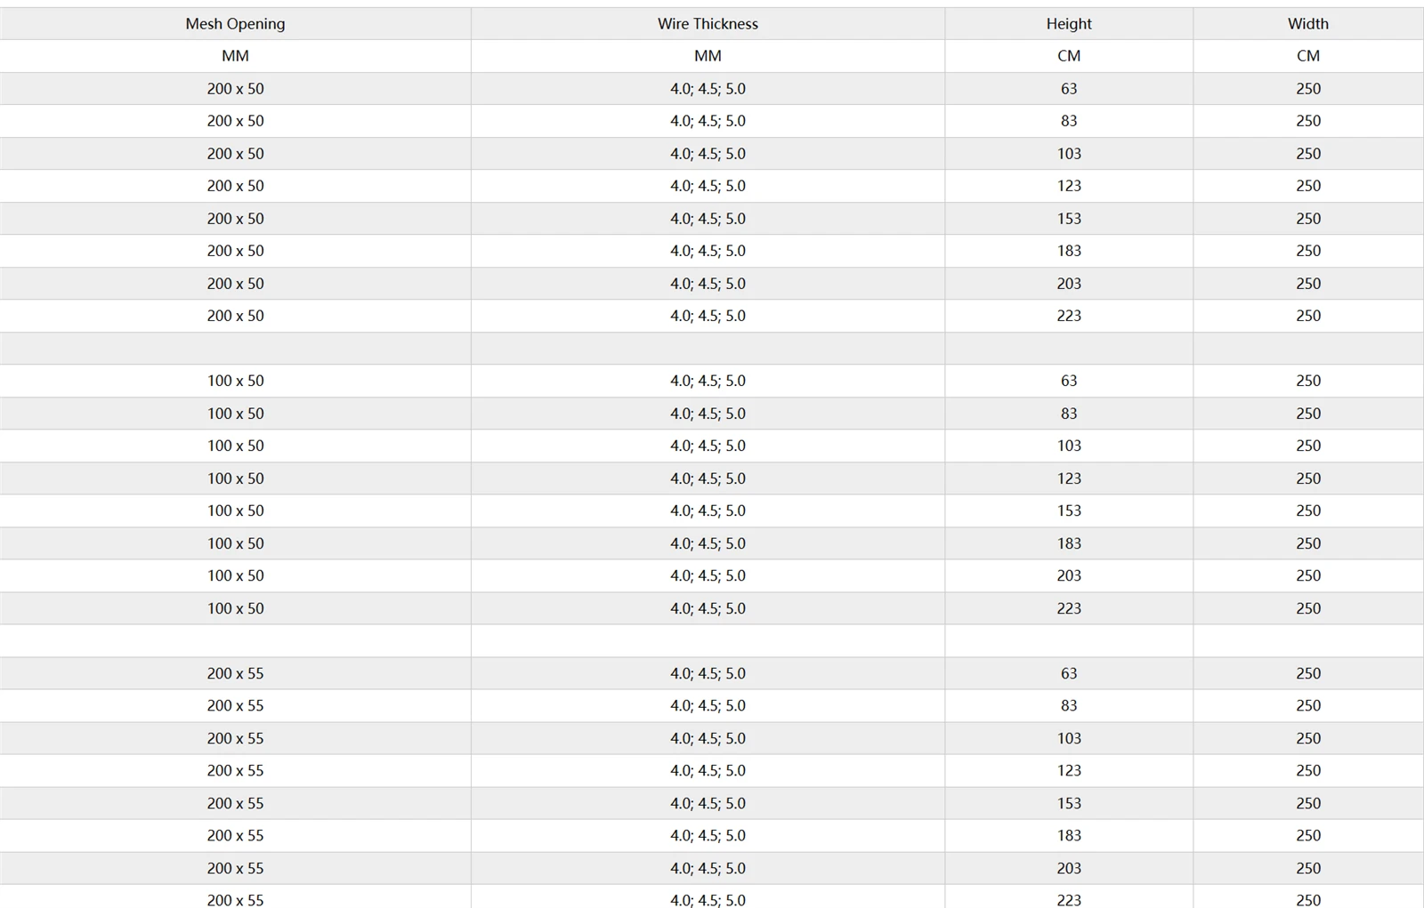Select the Width column header
Image resolution: width=1424 pixels, height=908 pixels.
point(1308,24)
